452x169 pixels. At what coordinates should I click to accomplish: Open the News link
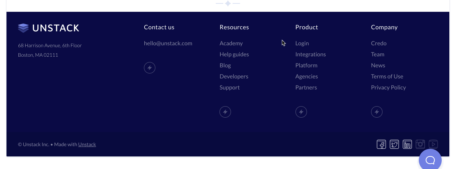click(378, 65)
